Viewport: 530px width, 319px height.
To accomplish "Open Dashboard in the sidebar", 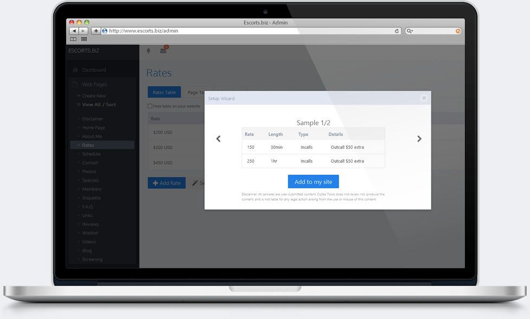I will 94,70.
